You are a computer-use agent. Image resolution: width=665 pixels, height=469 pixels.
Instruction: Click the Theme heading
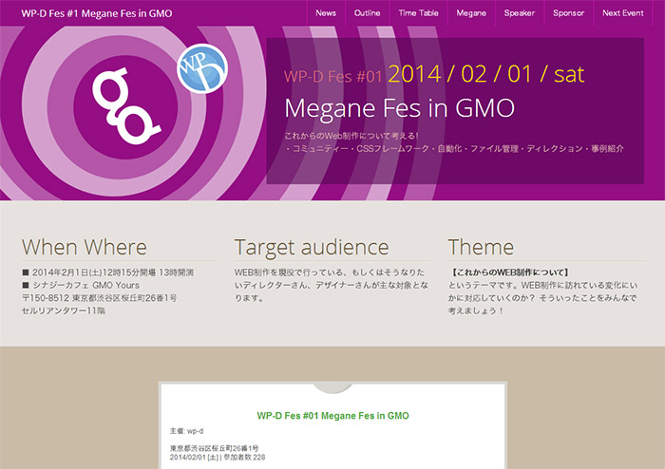tap(481, 248)
